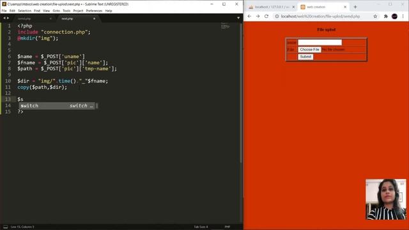409x230 pixels.
Task: Click the Submit button on the form
Action: [305, 57]
